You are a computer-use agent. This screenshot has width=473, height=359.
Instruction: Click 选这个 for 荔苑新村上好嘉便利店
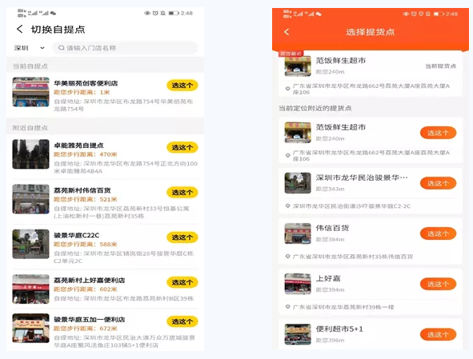click(x=182, y=282)
